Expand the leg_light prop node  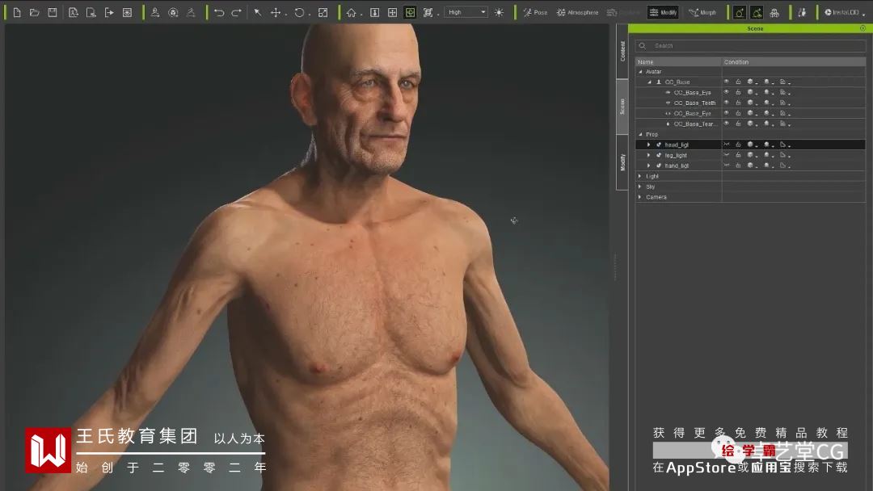[648, 155]
